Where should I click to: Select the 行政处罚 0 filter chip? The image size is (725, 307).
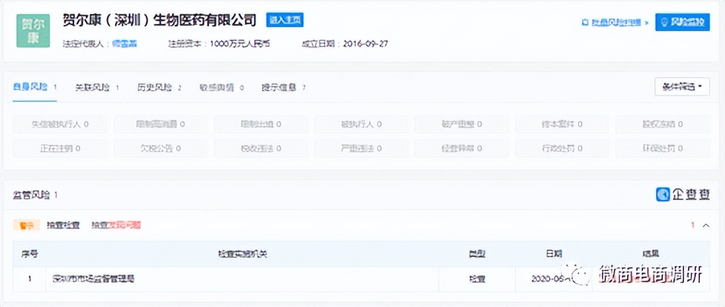pyautogui.click(x=562, y=148)
